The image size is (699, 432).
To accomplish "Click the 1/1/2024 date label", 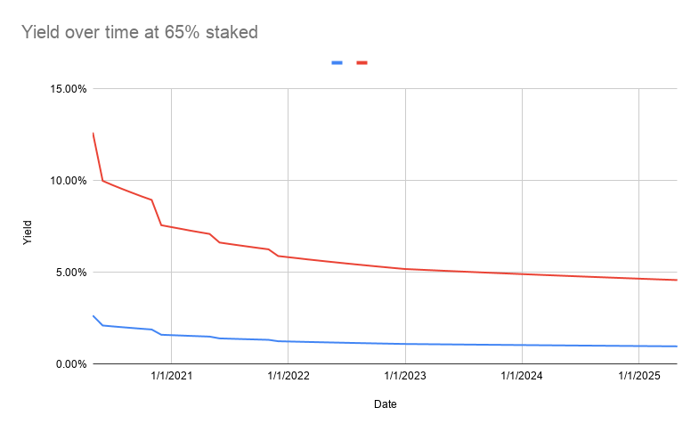I will coord(522,376).
